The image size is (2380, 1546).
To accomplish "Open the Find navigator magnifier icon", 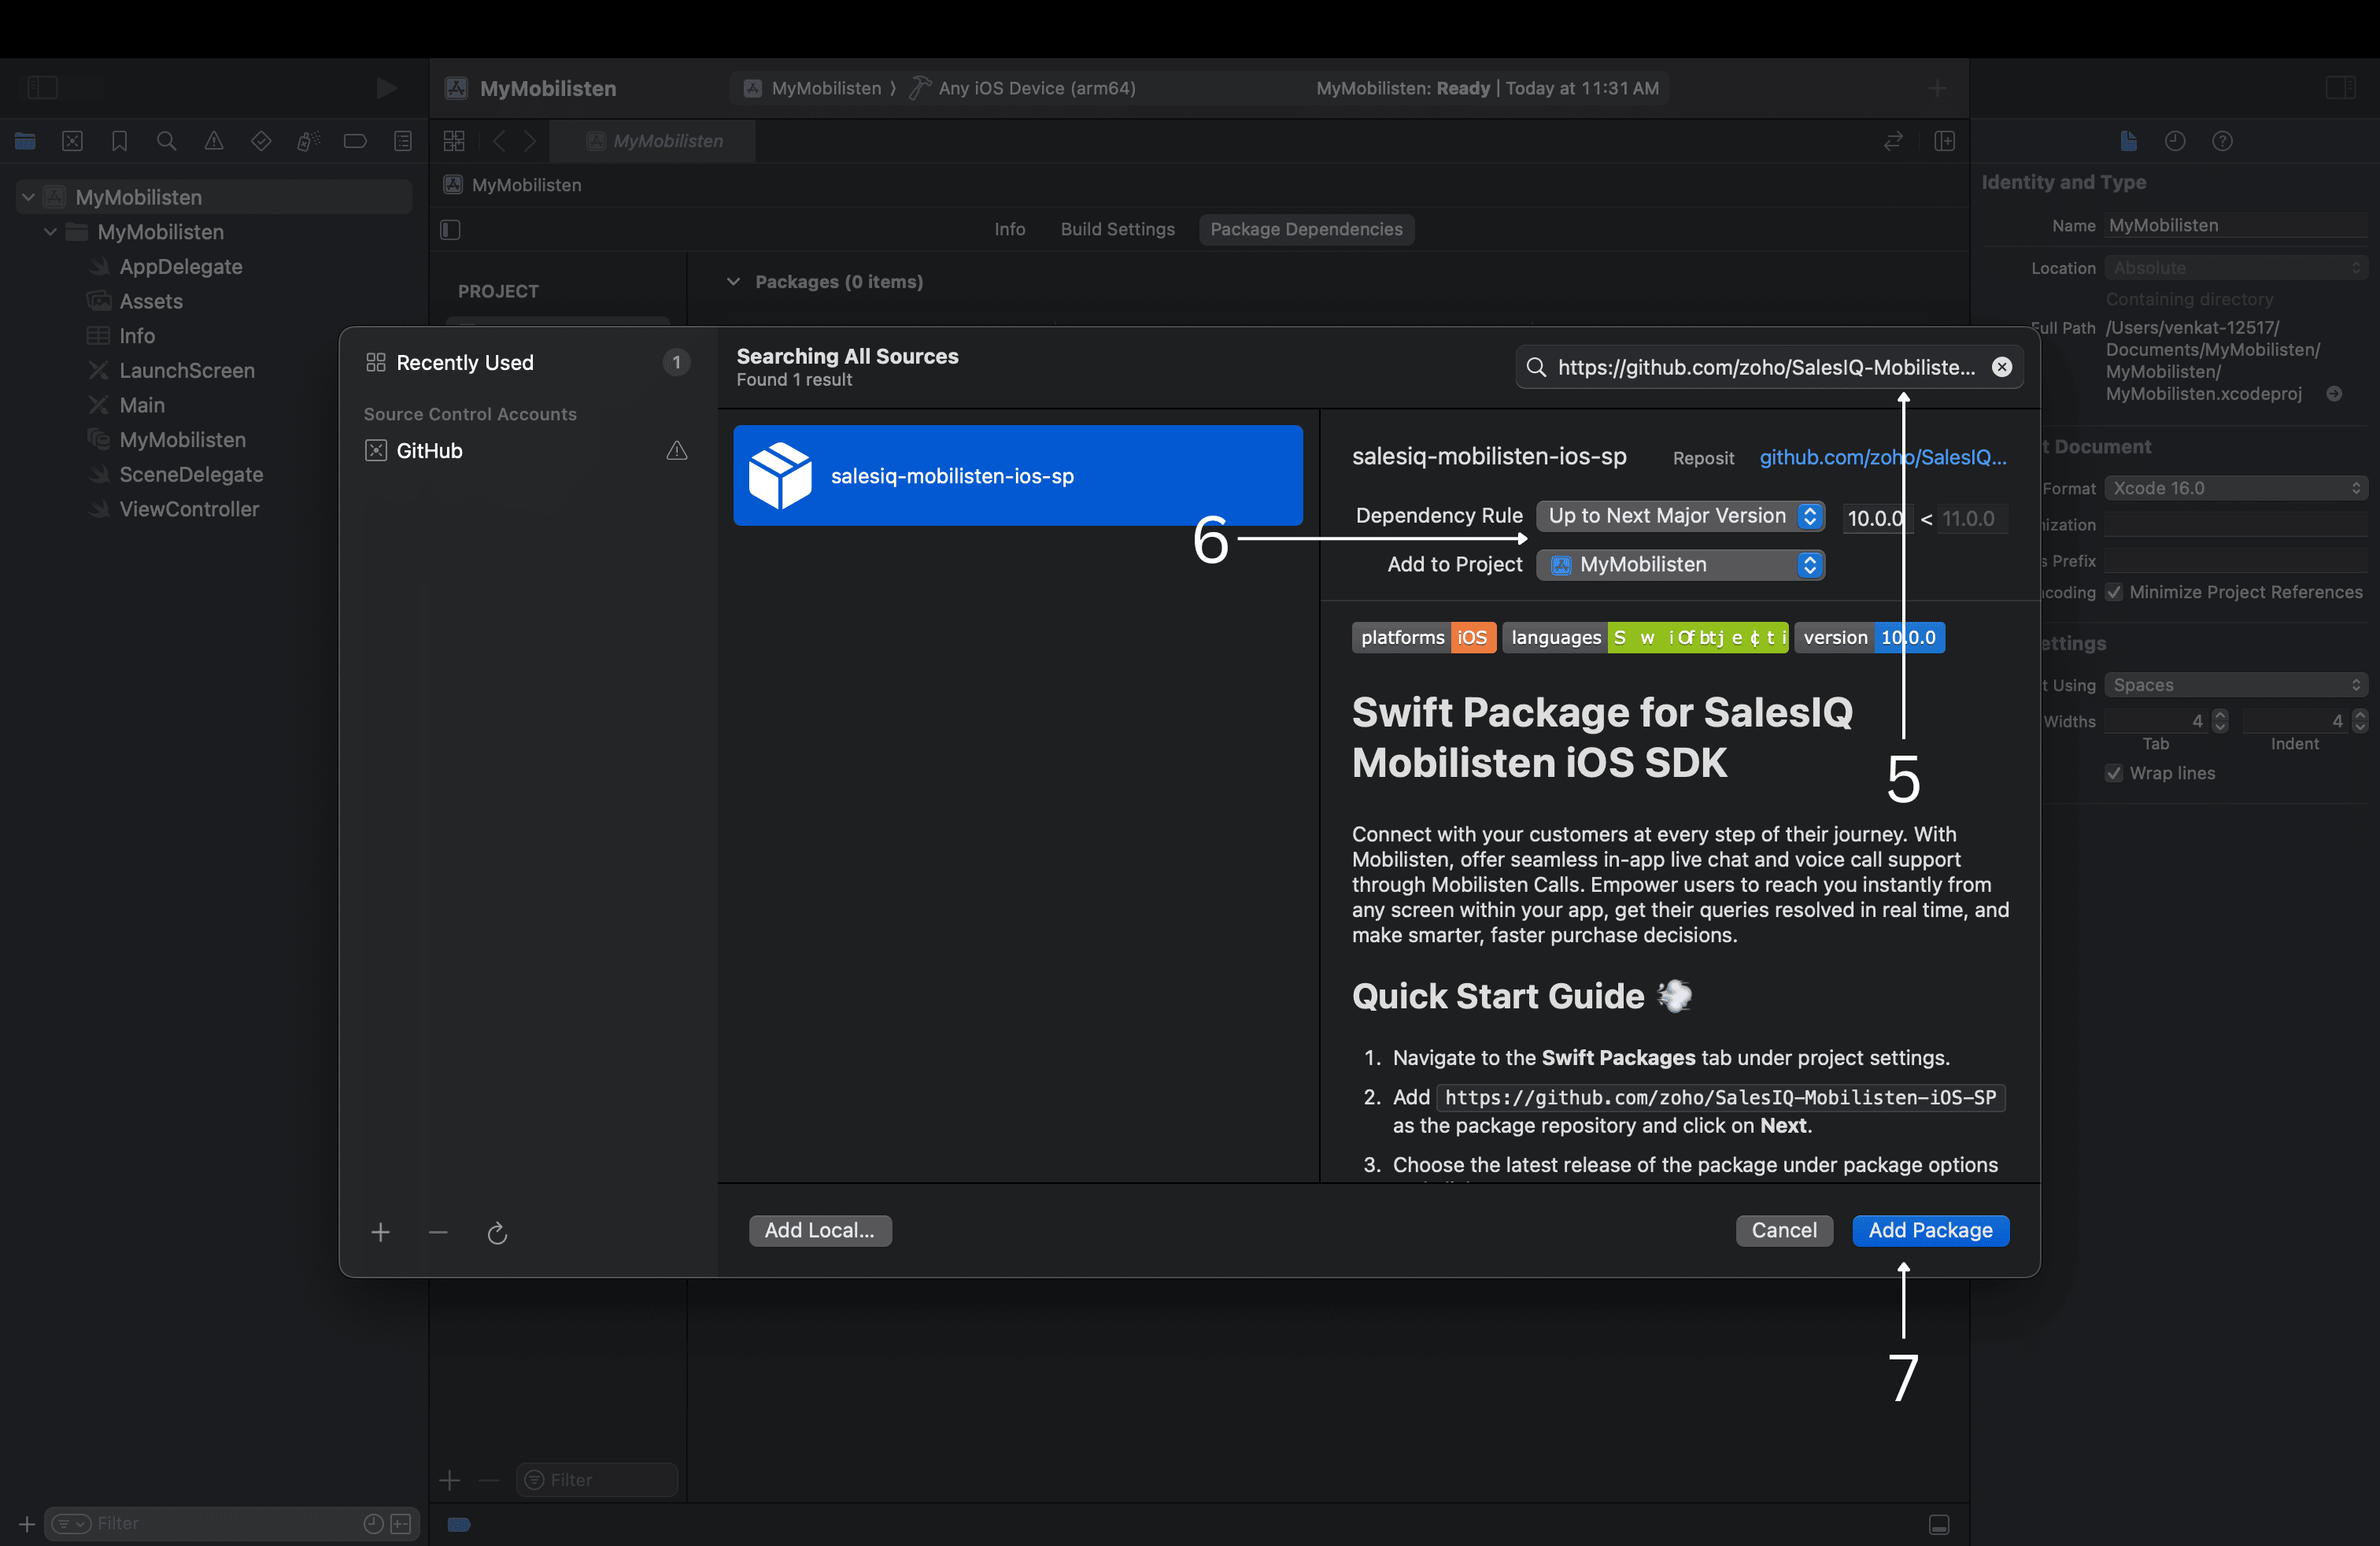I will pyautogui.click(x=167, y=141).
